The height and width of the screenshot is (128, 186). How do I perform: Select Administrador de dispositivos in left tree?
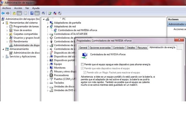[x=26, y=45]
